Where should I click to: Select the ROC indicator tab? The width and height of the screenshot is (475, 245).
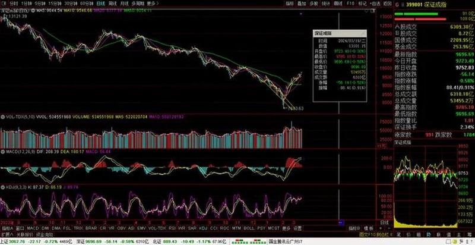(224, 228)
